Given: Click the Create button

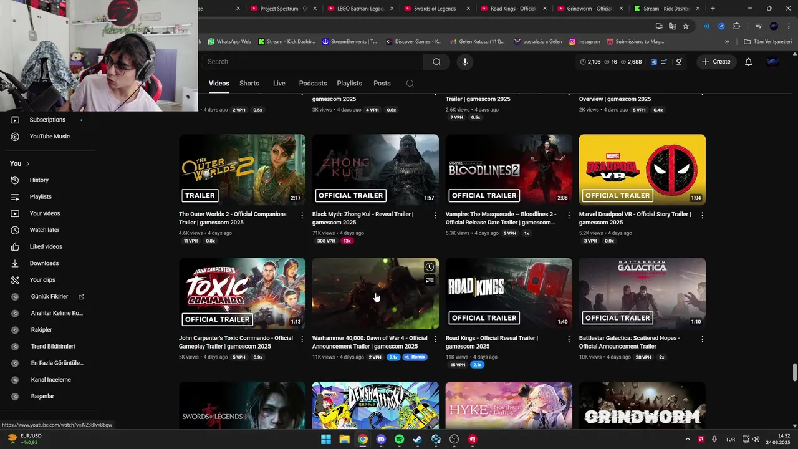Looking at the screenshot, I should 716,62.
